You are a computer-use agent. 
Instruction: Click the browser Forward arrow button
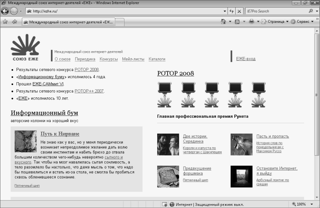tap(14, 11)
